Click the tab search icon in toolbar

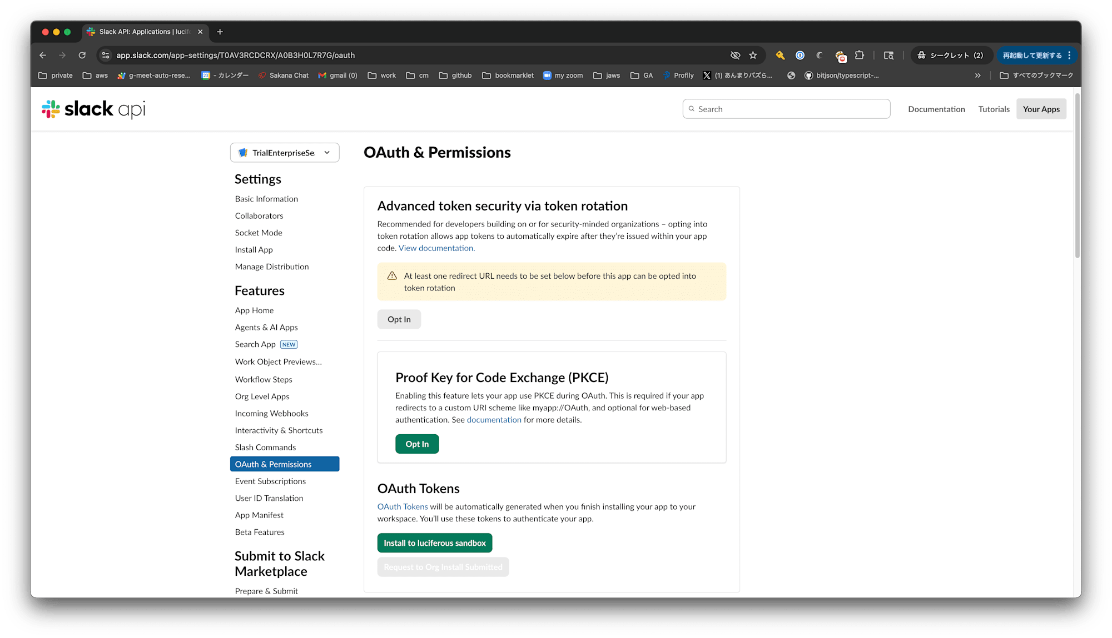(x=888, y=55)
